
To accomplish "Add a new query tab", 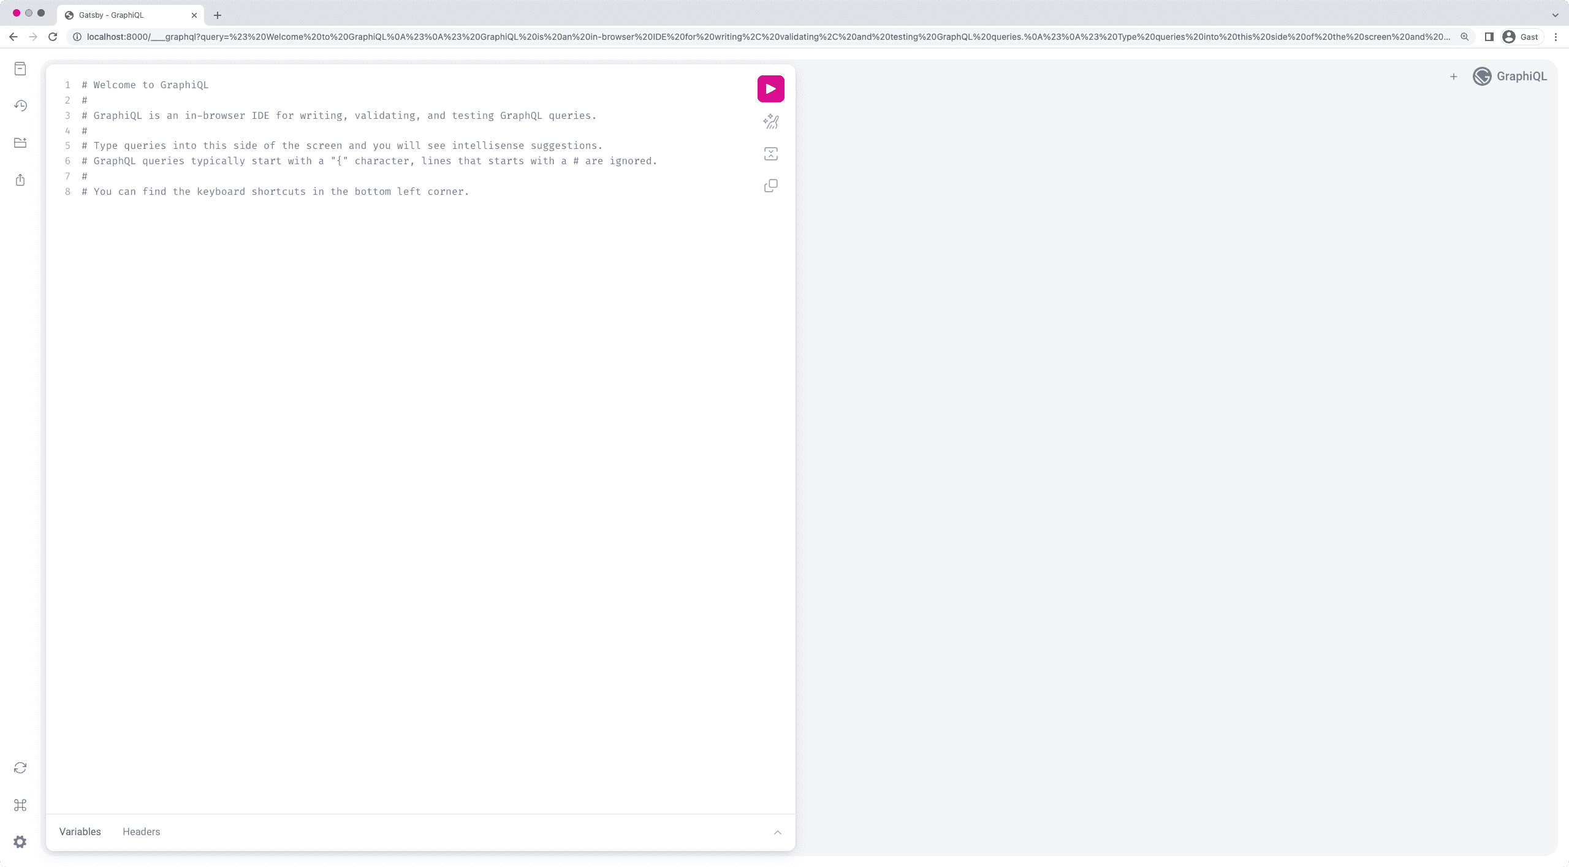I will coord(1453,77).
